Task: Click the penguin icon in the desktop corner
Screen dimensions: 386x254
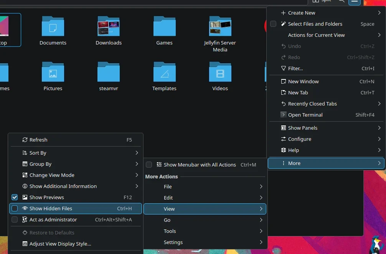Action: pos(378,245)
